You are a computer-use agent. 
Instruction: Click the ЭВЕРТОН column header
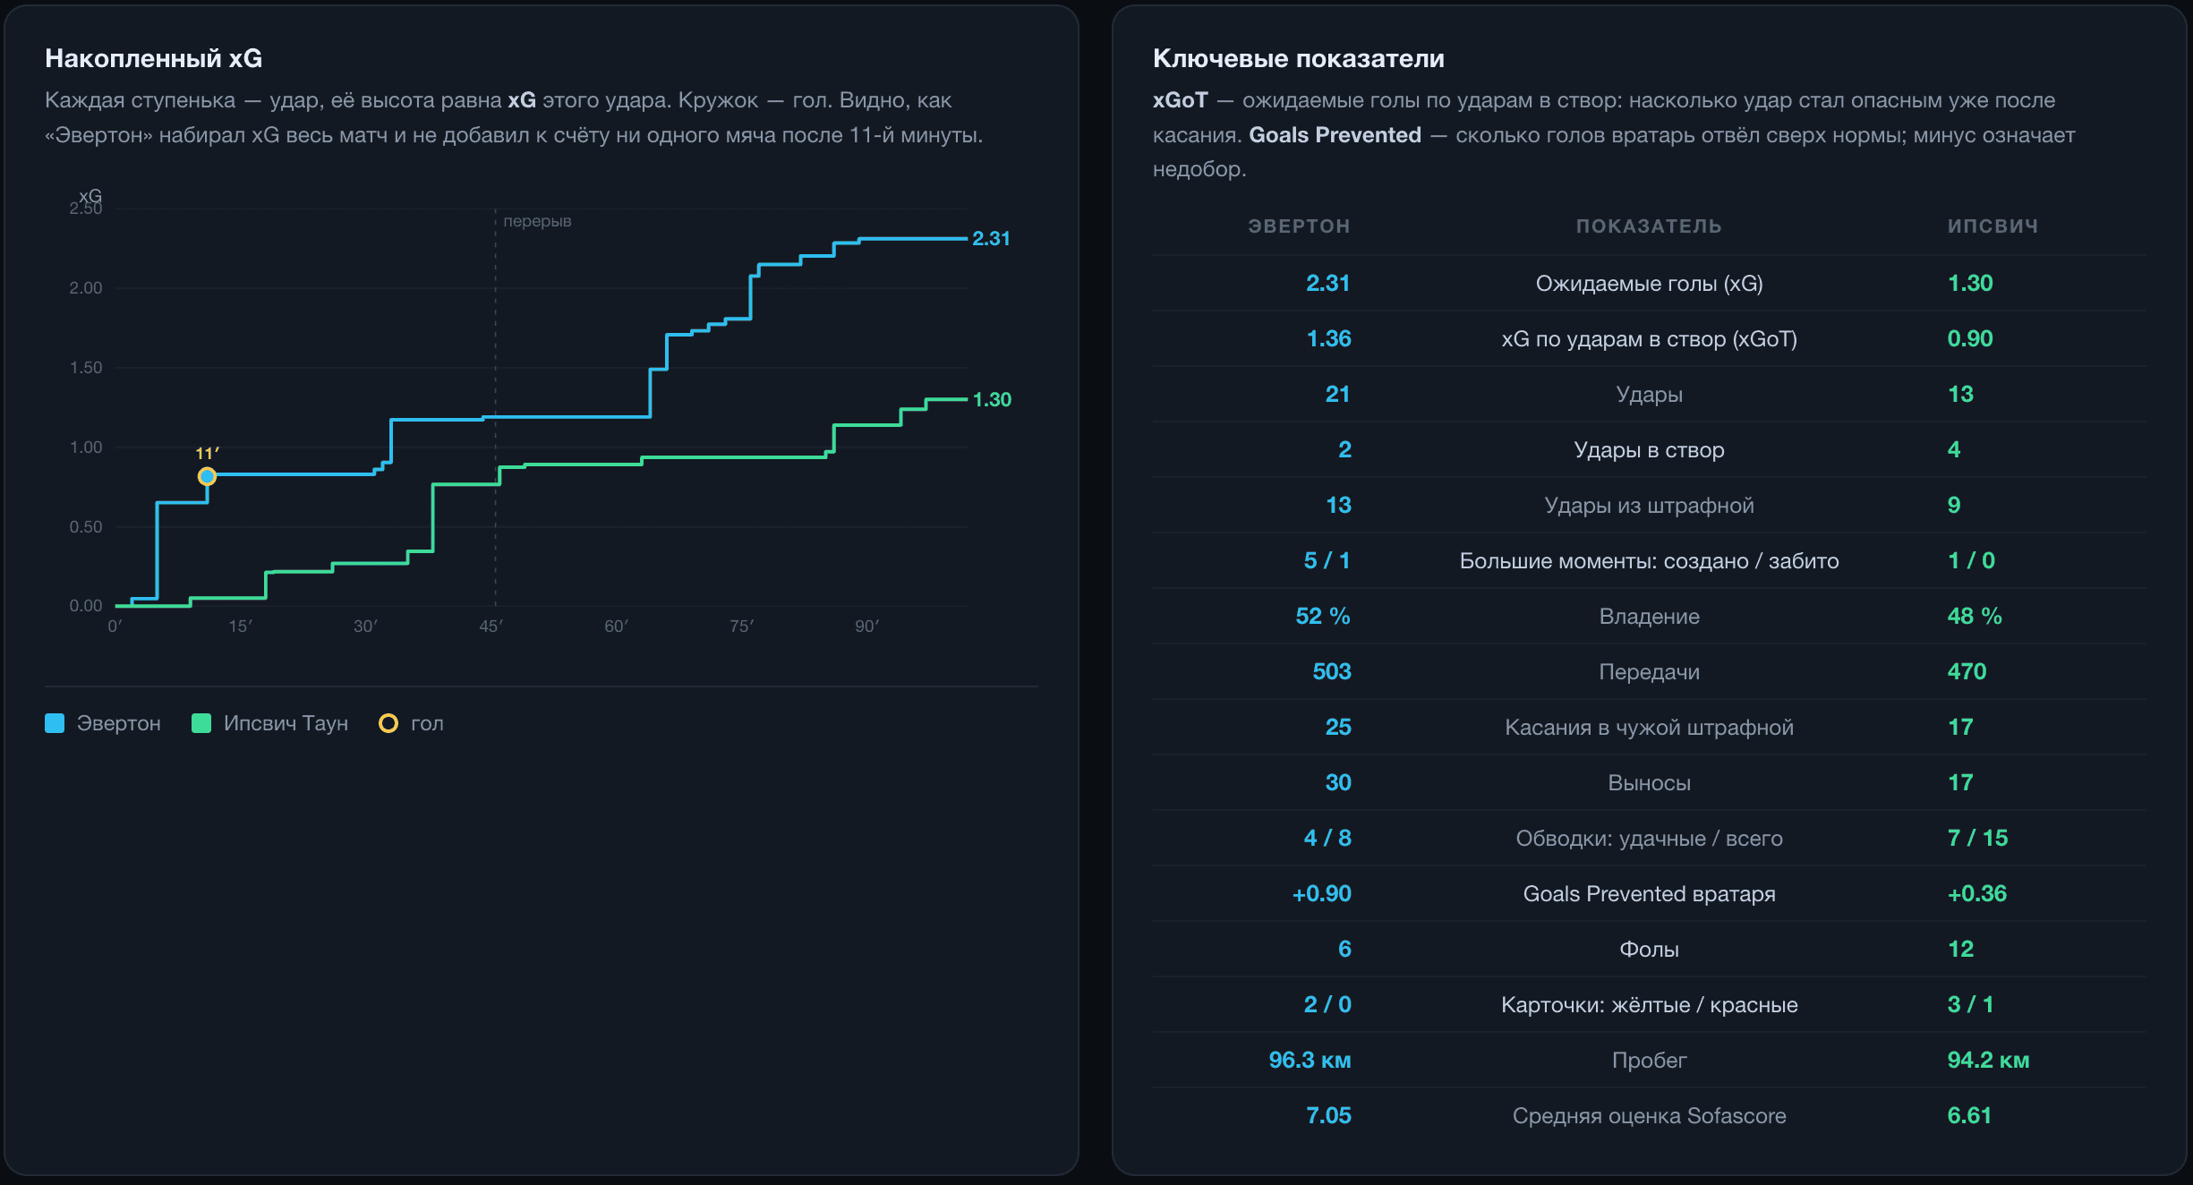point(1299,226)
